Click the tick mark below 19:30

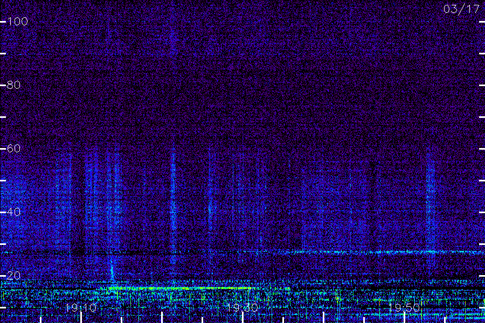point(242,318)
